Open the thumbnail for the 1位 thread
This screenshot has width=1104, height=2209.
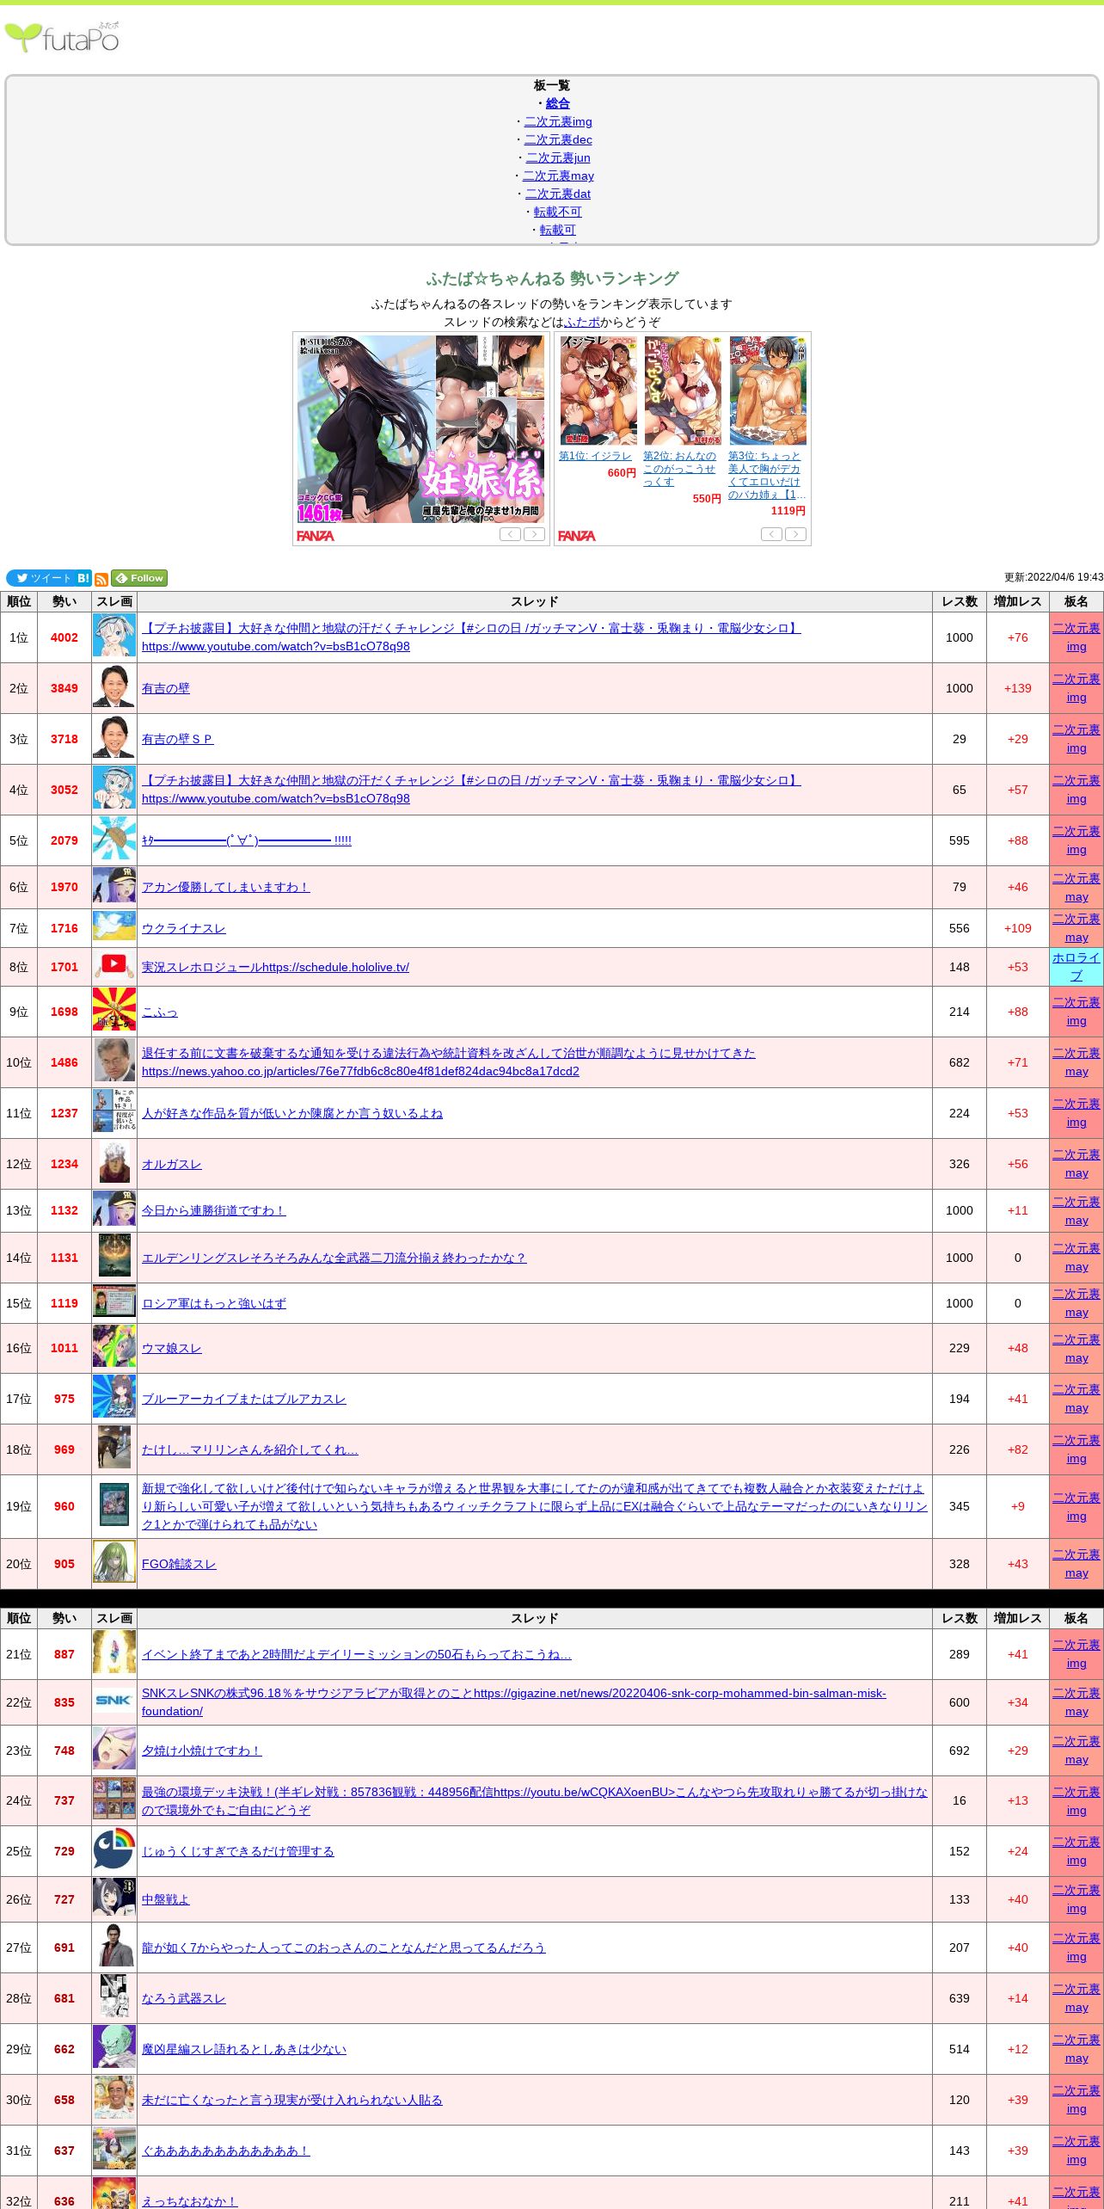(x=114, y=637)
